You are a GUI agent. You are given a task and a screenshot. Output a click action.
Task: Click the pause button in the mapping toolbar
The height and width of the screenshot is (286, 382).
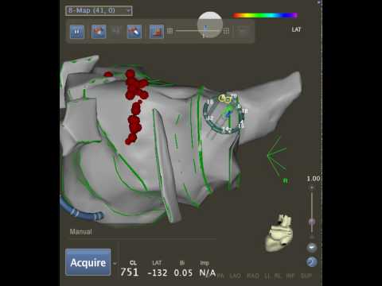tap(77, 32)
